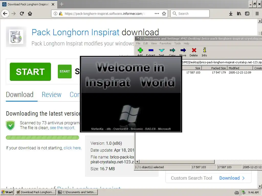The image size is (262, 196).
Task: Switch to Firefox taskbar button
Action: 36,192
